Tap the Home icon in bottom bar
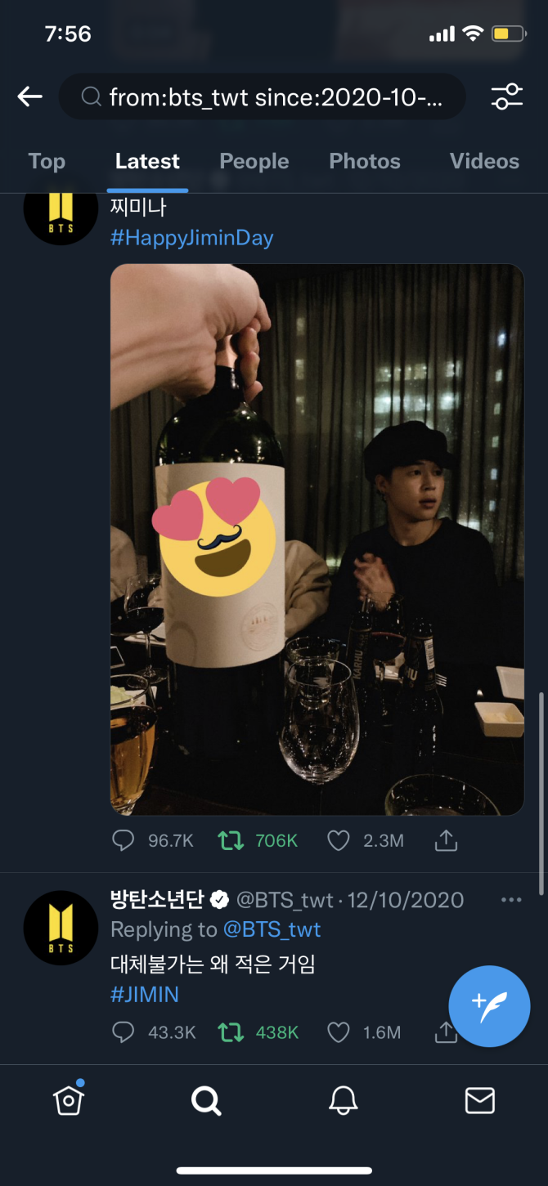 (x=69, y=1100)
